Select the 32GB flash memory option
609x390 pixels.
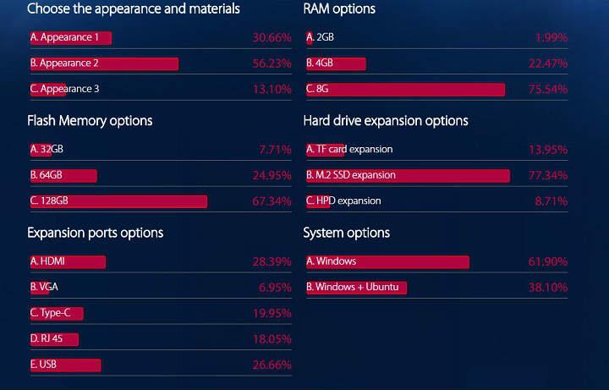(x=47, y=150)
